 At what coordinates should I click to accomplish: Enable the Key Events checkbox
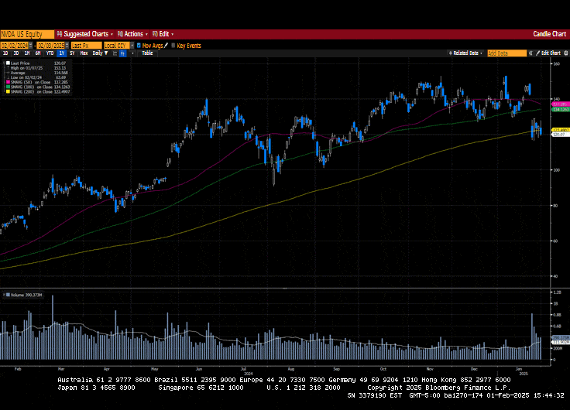(173, 46)
